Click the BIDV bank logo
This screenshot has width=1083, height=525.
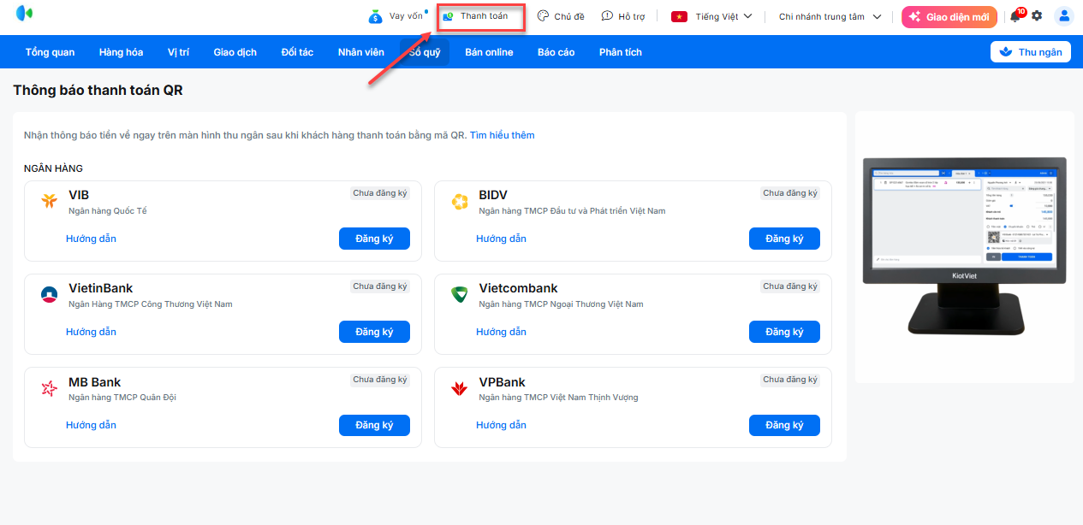(460, 202)
